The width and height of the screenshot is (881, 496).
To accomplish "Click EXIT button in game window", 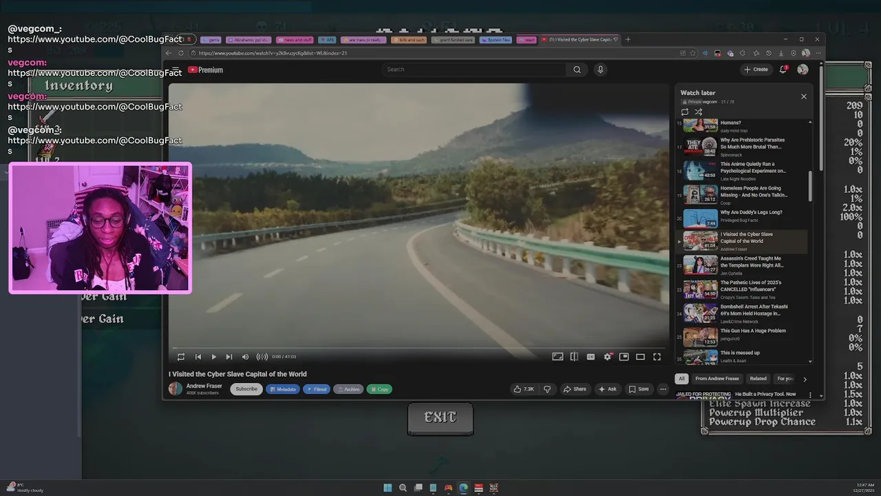I will pyautogui.click(x=440, y=418).
